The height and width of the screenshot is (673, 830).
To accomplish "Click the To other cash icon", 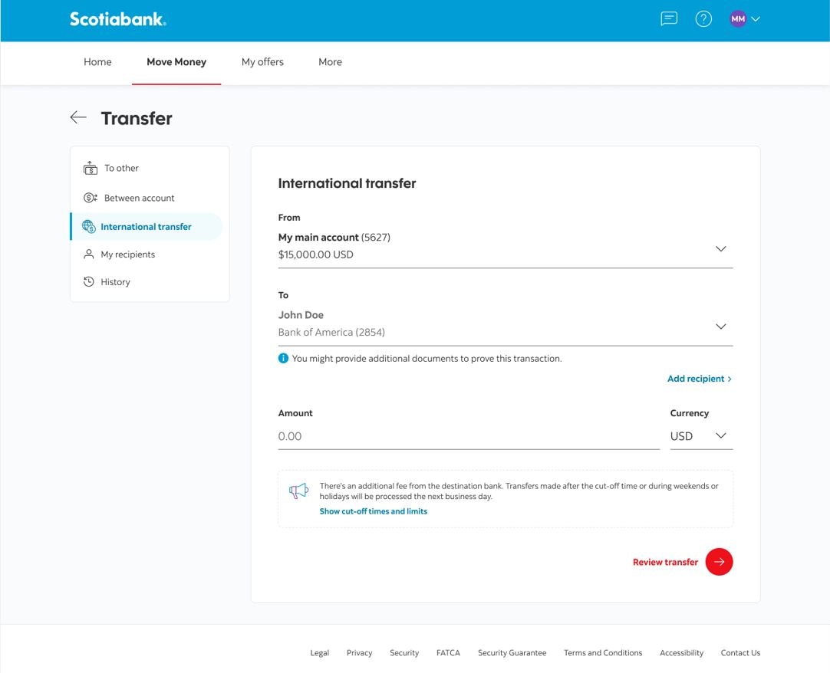I will click(90, 169).
